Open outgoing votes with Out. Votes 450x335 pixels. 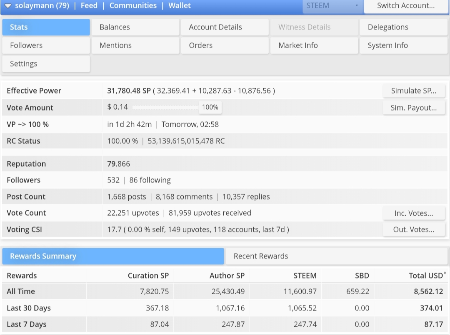point(414,229)
